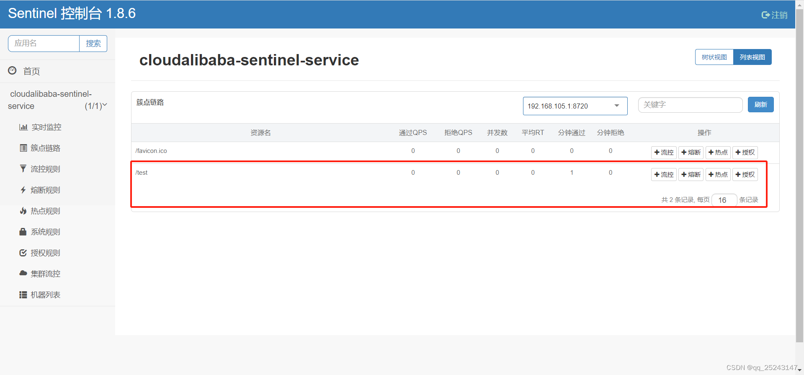Click the 操作 column header
Image resolution: width=804 pixels, height=375 pixels.
[704, 133]
